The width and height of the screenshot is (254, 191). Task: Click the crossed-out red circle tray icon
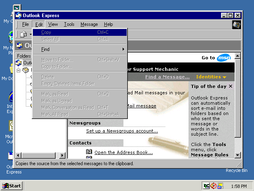point(214,186)
